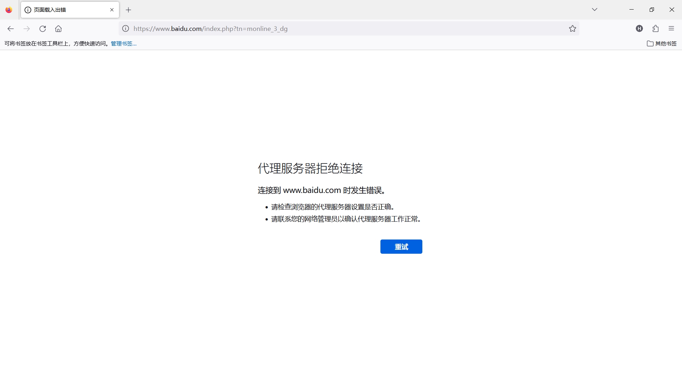Open the H extension icon
Viewport: 682px width, 366px height.
click(x=639, y=29)
